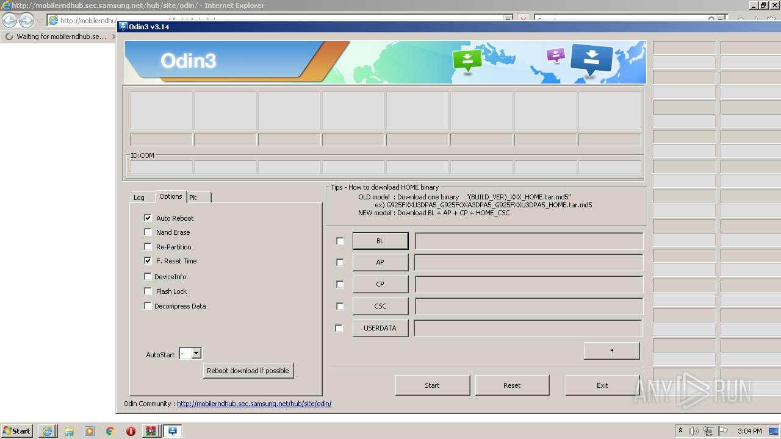
Task: Click the 3:04 PM system clock
Action: (749, 431)
